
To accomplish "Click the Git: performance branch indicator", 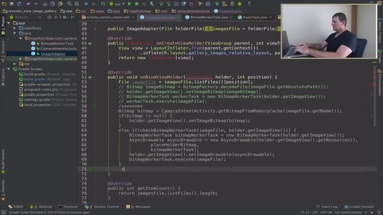I will point(348,213).
